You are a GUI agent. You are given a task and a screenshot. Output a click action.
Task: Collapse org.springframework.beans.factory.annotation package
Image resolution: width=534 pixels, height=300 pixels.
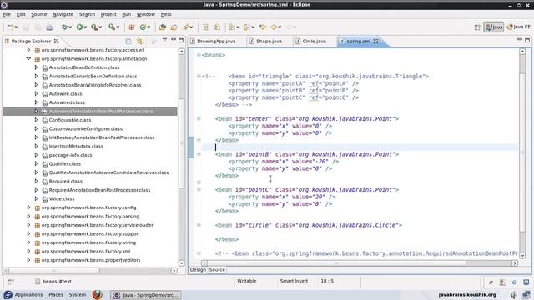tap(28, 58)
